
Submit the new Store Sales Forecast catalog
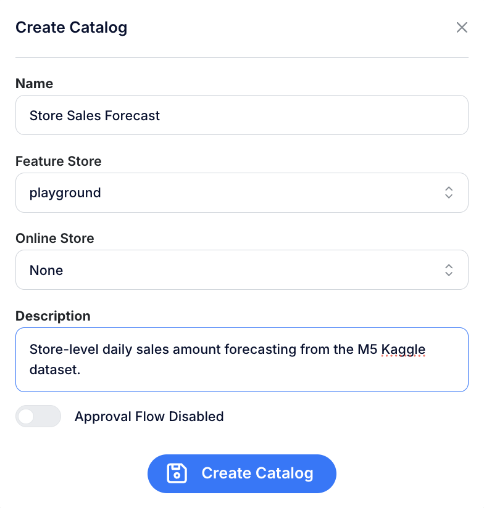(x=241, y=473)
